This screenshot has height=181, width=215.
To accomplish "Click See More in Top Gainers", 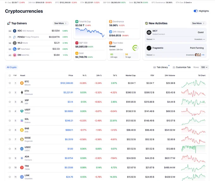I will (60, 23).
